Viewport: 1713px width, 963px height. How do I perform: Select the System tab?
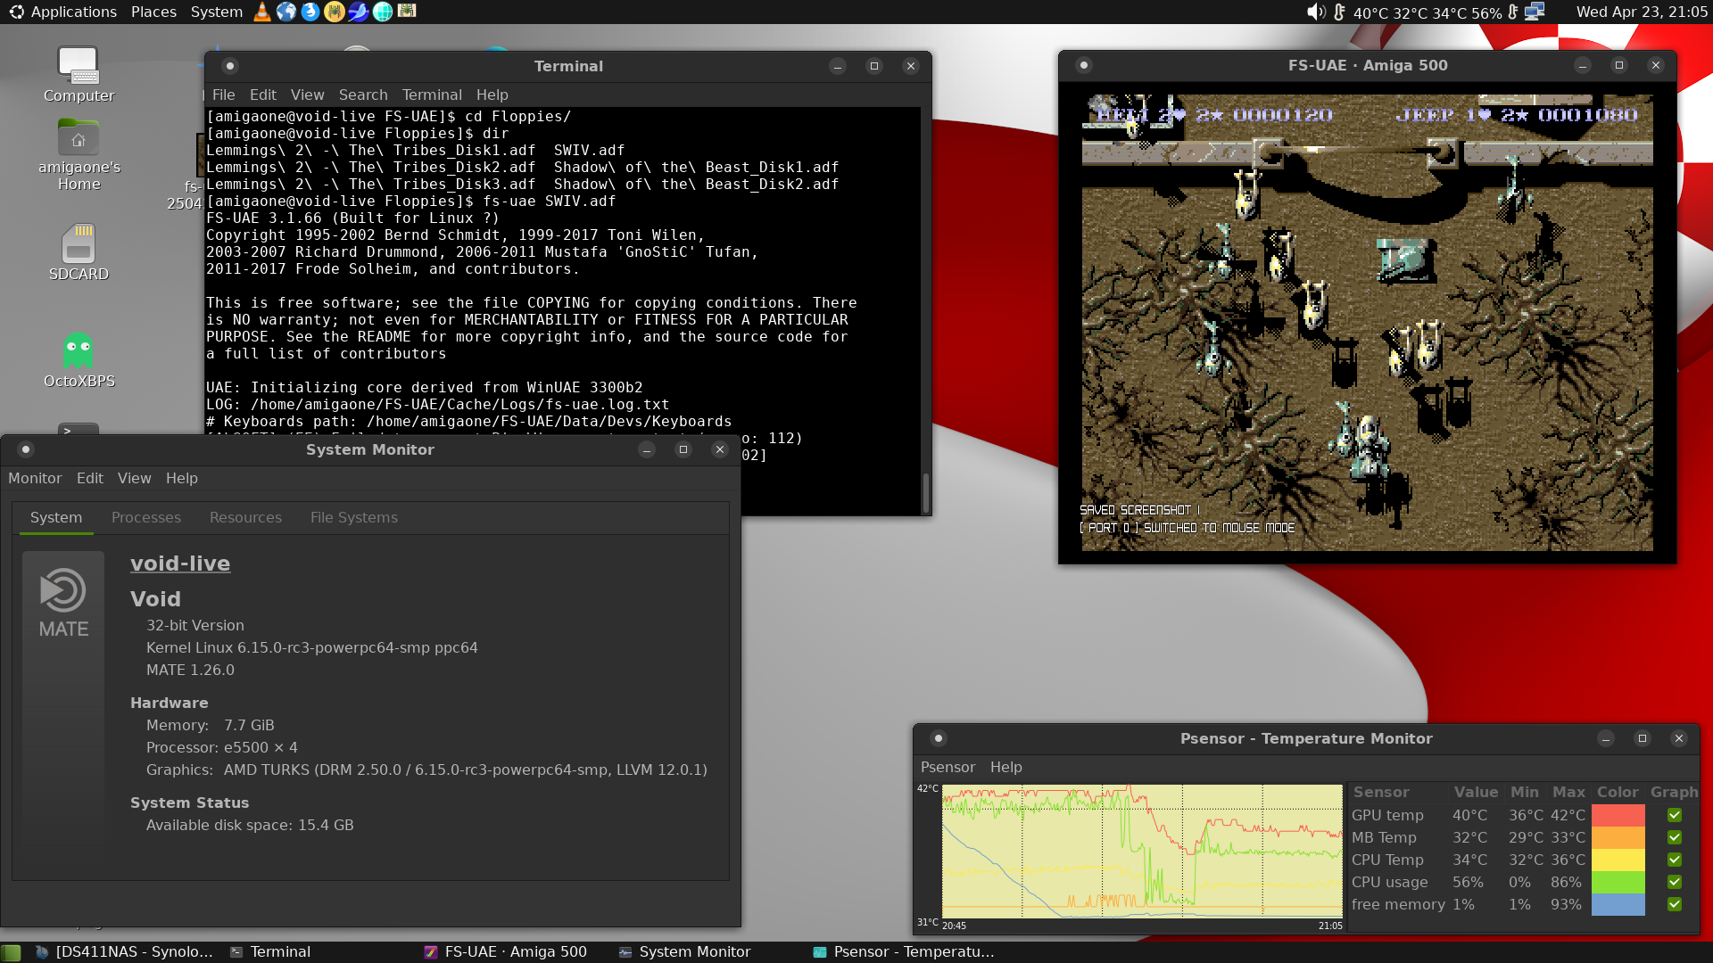coord(56,517)
